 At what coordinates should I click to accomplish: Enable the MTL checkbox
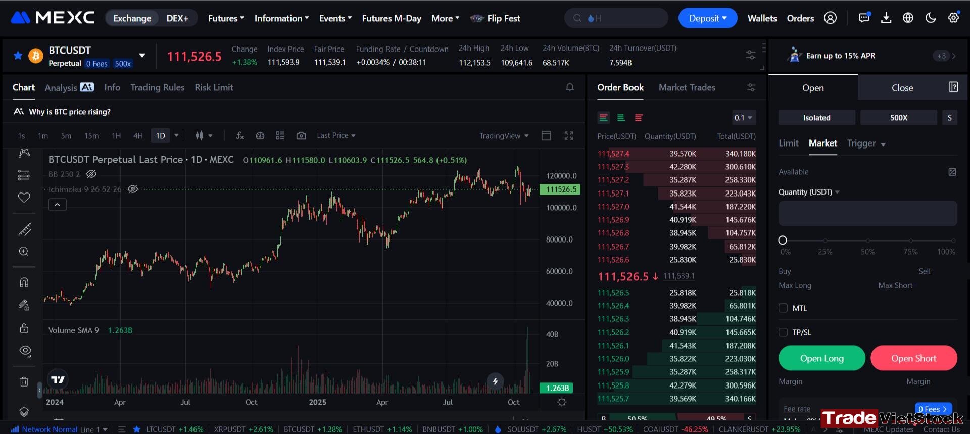783,308
